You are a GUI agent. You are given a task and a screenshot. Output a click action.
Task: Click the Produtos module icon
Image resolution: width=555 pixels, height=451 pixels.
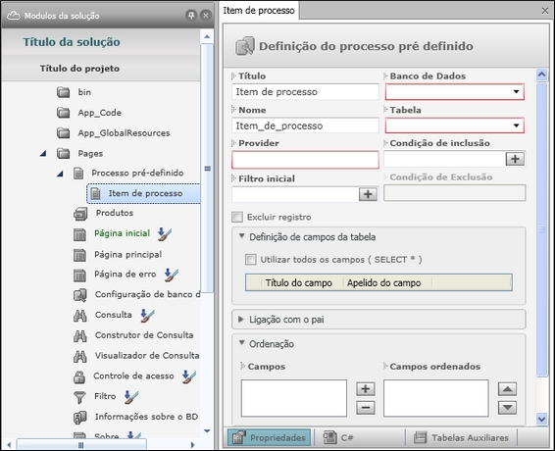[x=80, y=214]
